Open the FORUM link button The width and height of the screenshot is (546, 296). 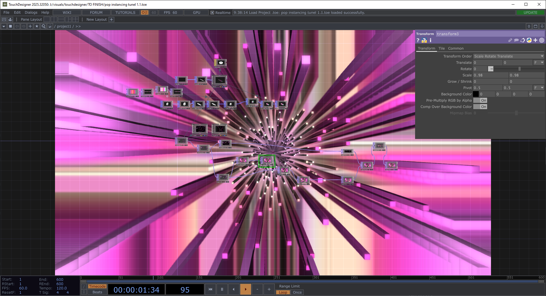[96, 13]
